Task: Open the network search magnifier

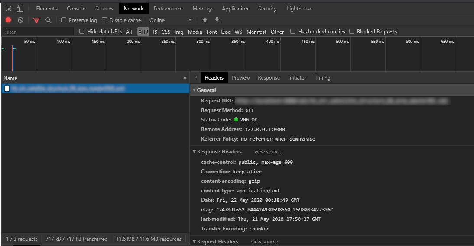Action: tap(48, 20)
